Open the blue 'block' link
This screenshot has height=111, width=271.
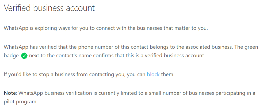[x=153, y=75]
